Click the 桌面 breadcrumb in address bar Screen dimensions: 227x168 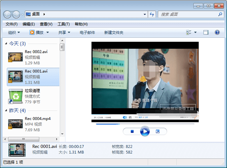point(36,14)
